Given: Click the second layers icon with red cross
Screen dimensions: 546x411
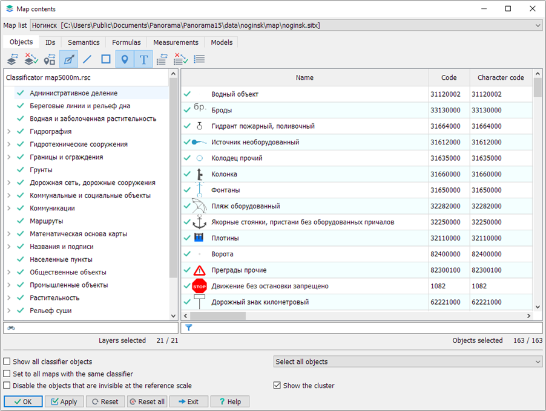Looking at the screenshot, I should point(31,59).
